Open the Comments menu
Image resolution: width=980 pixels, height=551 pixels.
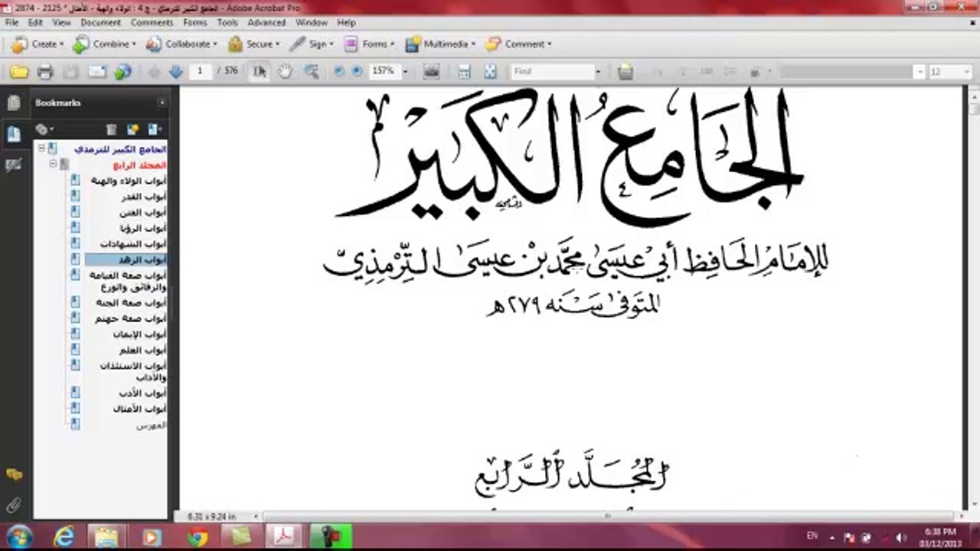click(152, 23)
